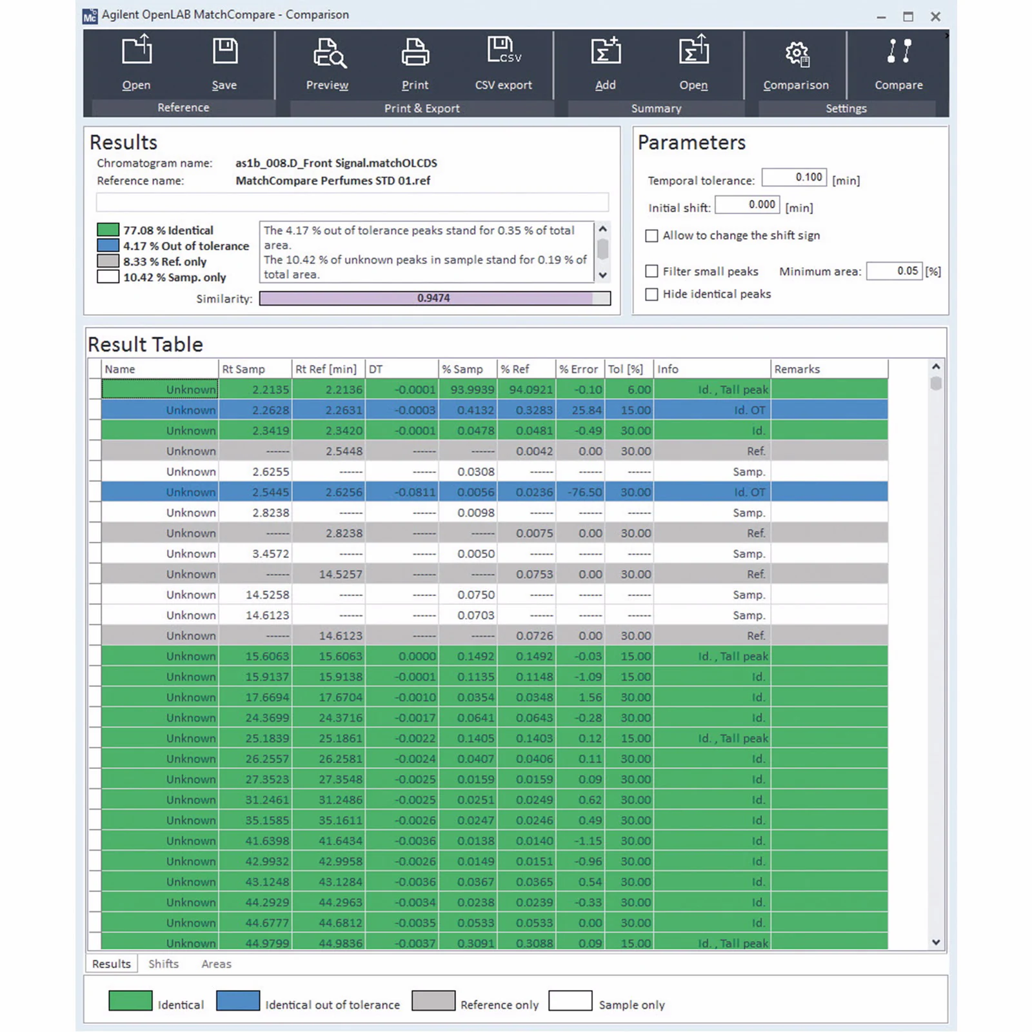
Task: Click the Add summary icon
Action: point(605,51)
